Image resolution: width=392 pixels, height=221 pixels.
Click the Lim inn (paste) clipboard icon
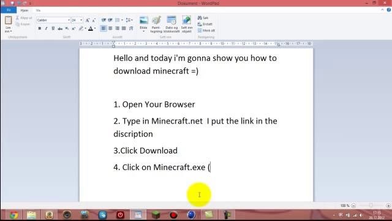click(x=8, y=20)
